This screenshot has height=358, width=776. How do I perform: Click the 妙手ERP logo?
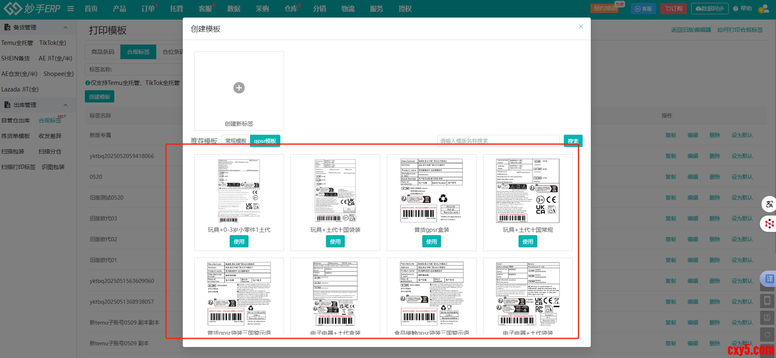[x=32, y=9]
